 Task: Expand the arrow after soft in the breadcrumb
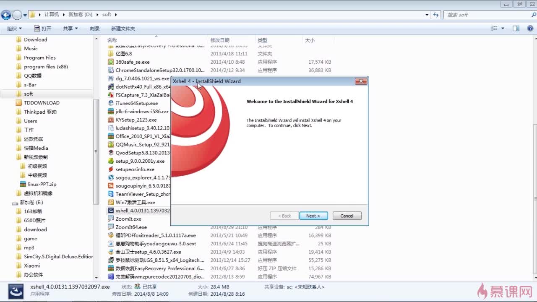click(116, 15)
